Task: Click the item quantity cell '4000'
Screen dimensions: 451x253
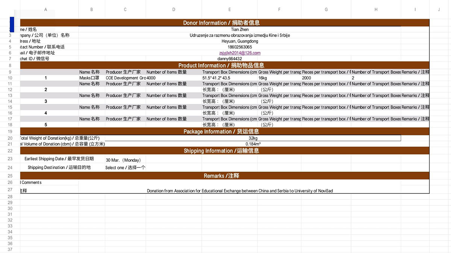Action: (x=174, y=78)
